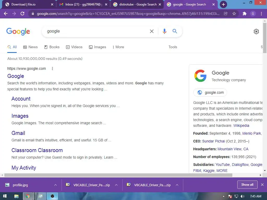Viewport: 267px width, 200px height.
Task: Open the Account sitelink
Action: pos(21,99)
